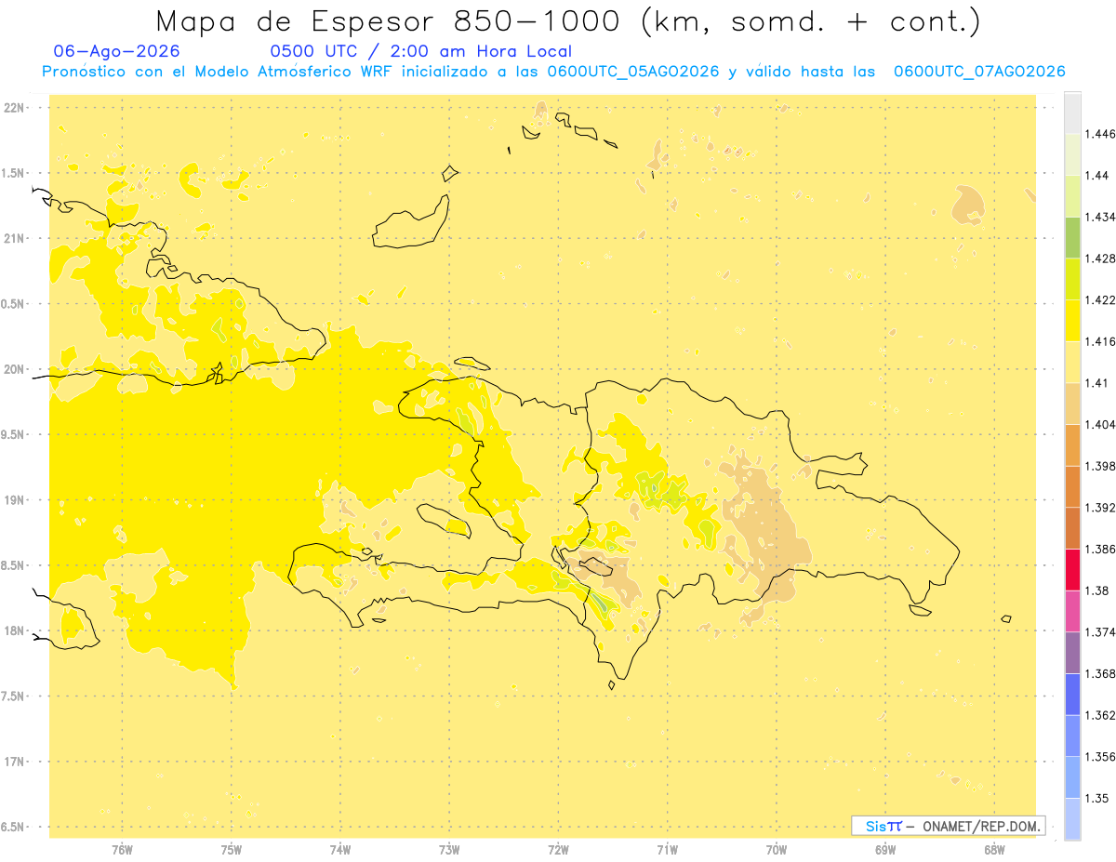
Task: Click the colorbar value '1.356'
Action: coord(1100,757)
